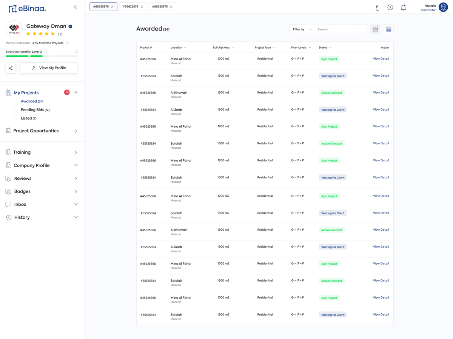The image size is (453, 339).
Task: Switch to list view icon
Action: click(389, 29)
